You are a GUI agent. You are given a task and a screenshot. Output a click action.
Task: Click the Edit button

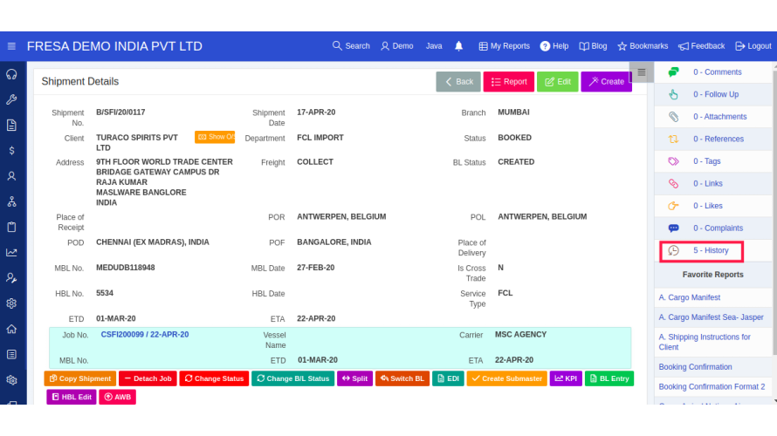pyautogui.click(x=558, y=82)
